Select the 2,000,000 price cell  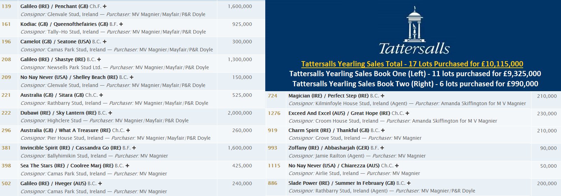240,113
